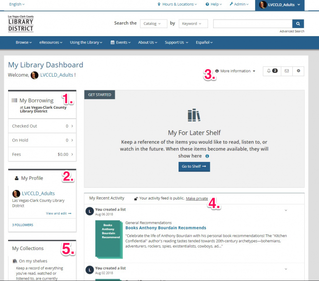Open the messages envelope icon

point(287,71)
